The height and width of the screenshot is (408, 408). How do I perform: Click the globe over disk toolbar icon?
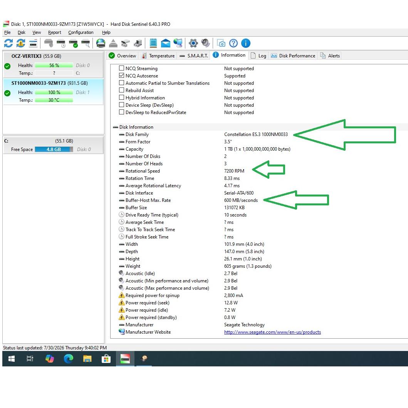[101, 43]
